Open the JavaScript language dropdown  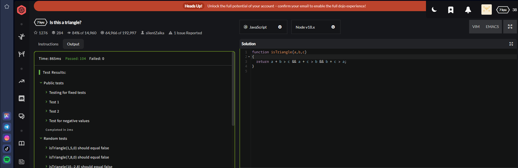pos(263,27)
